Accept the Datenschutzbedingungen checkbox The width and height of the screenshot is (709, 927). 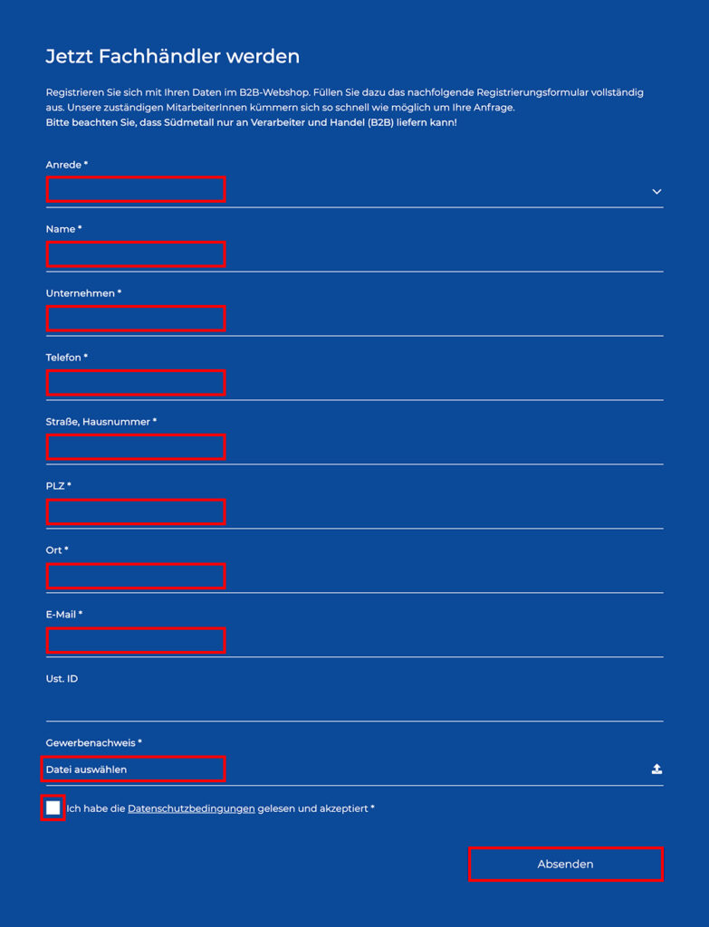53,808
